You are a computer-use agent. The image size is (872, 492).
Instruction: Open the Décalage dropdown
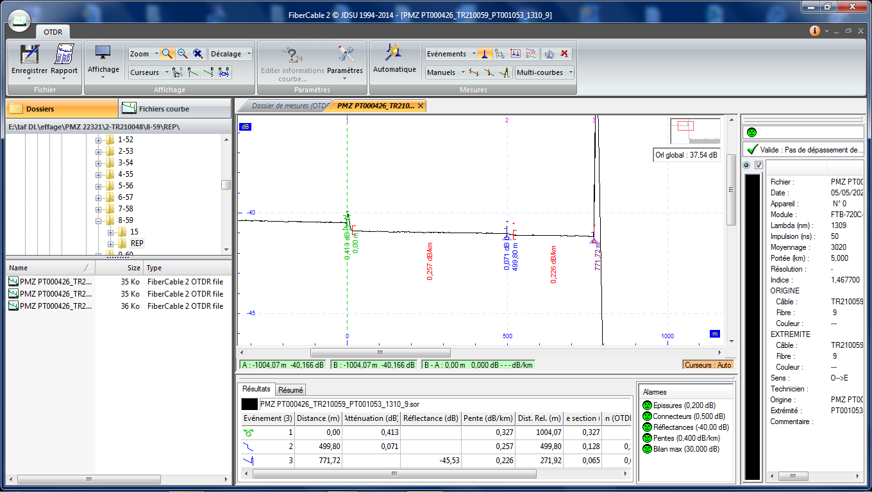[231, 54]
